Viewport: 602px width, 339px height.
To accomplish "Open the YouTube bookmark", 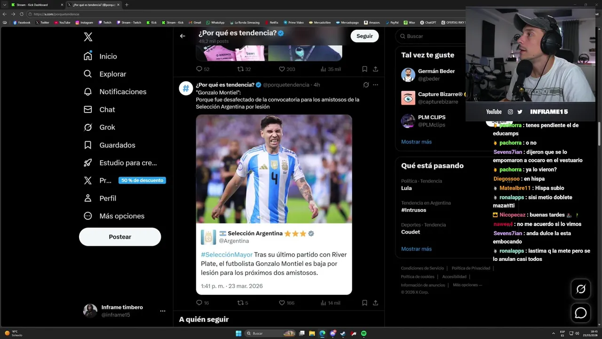I will 62,22.
